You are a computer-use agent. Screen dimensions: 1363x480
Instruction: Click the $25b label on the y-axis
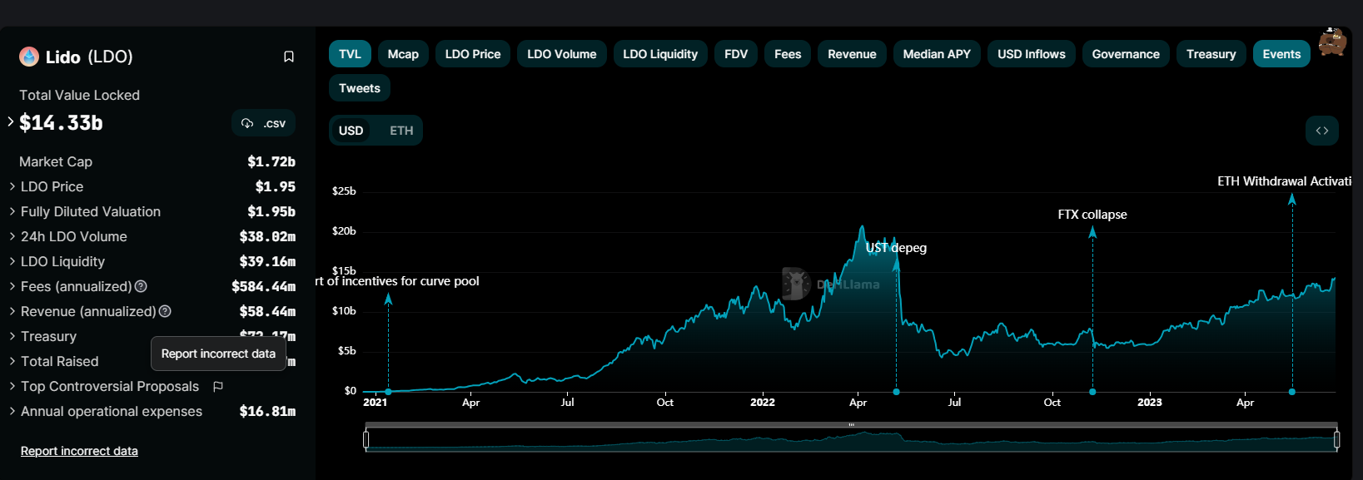pyautogui.click(x=344, y=191)
